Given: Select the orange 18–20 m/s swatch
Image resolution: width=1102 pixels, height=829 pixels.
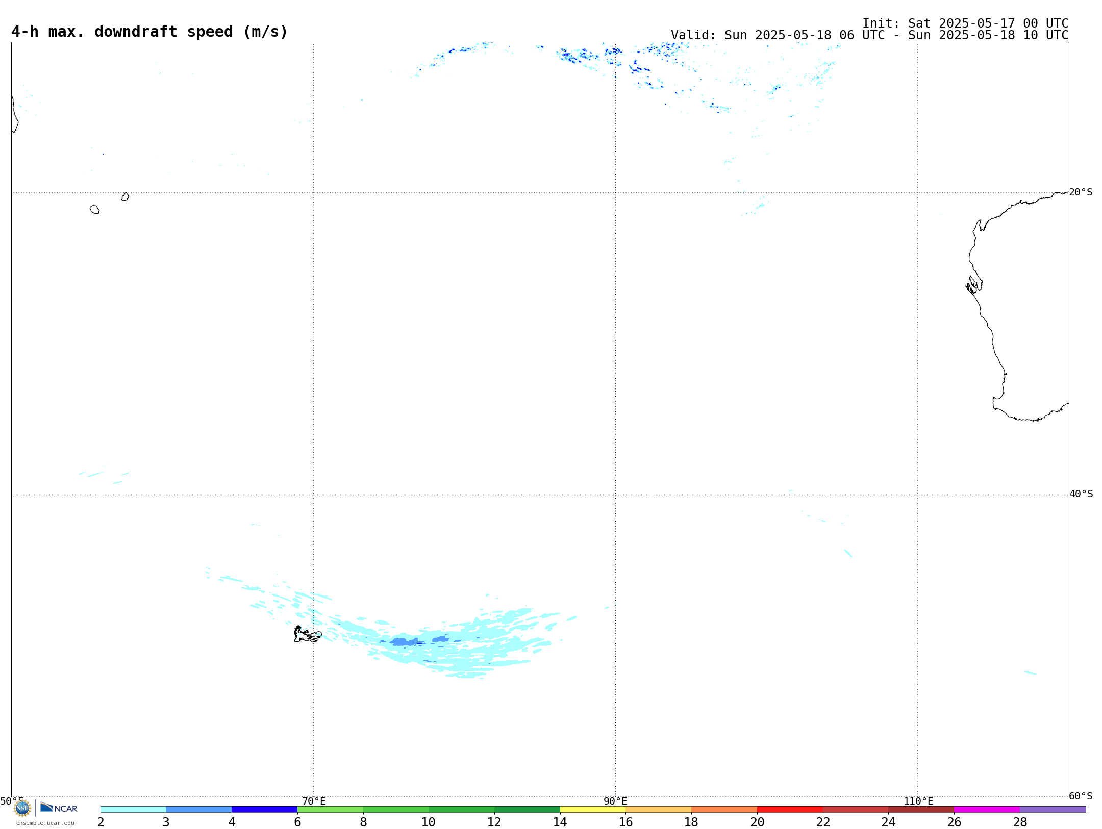Looking at the screenshot, I should 724,809.
